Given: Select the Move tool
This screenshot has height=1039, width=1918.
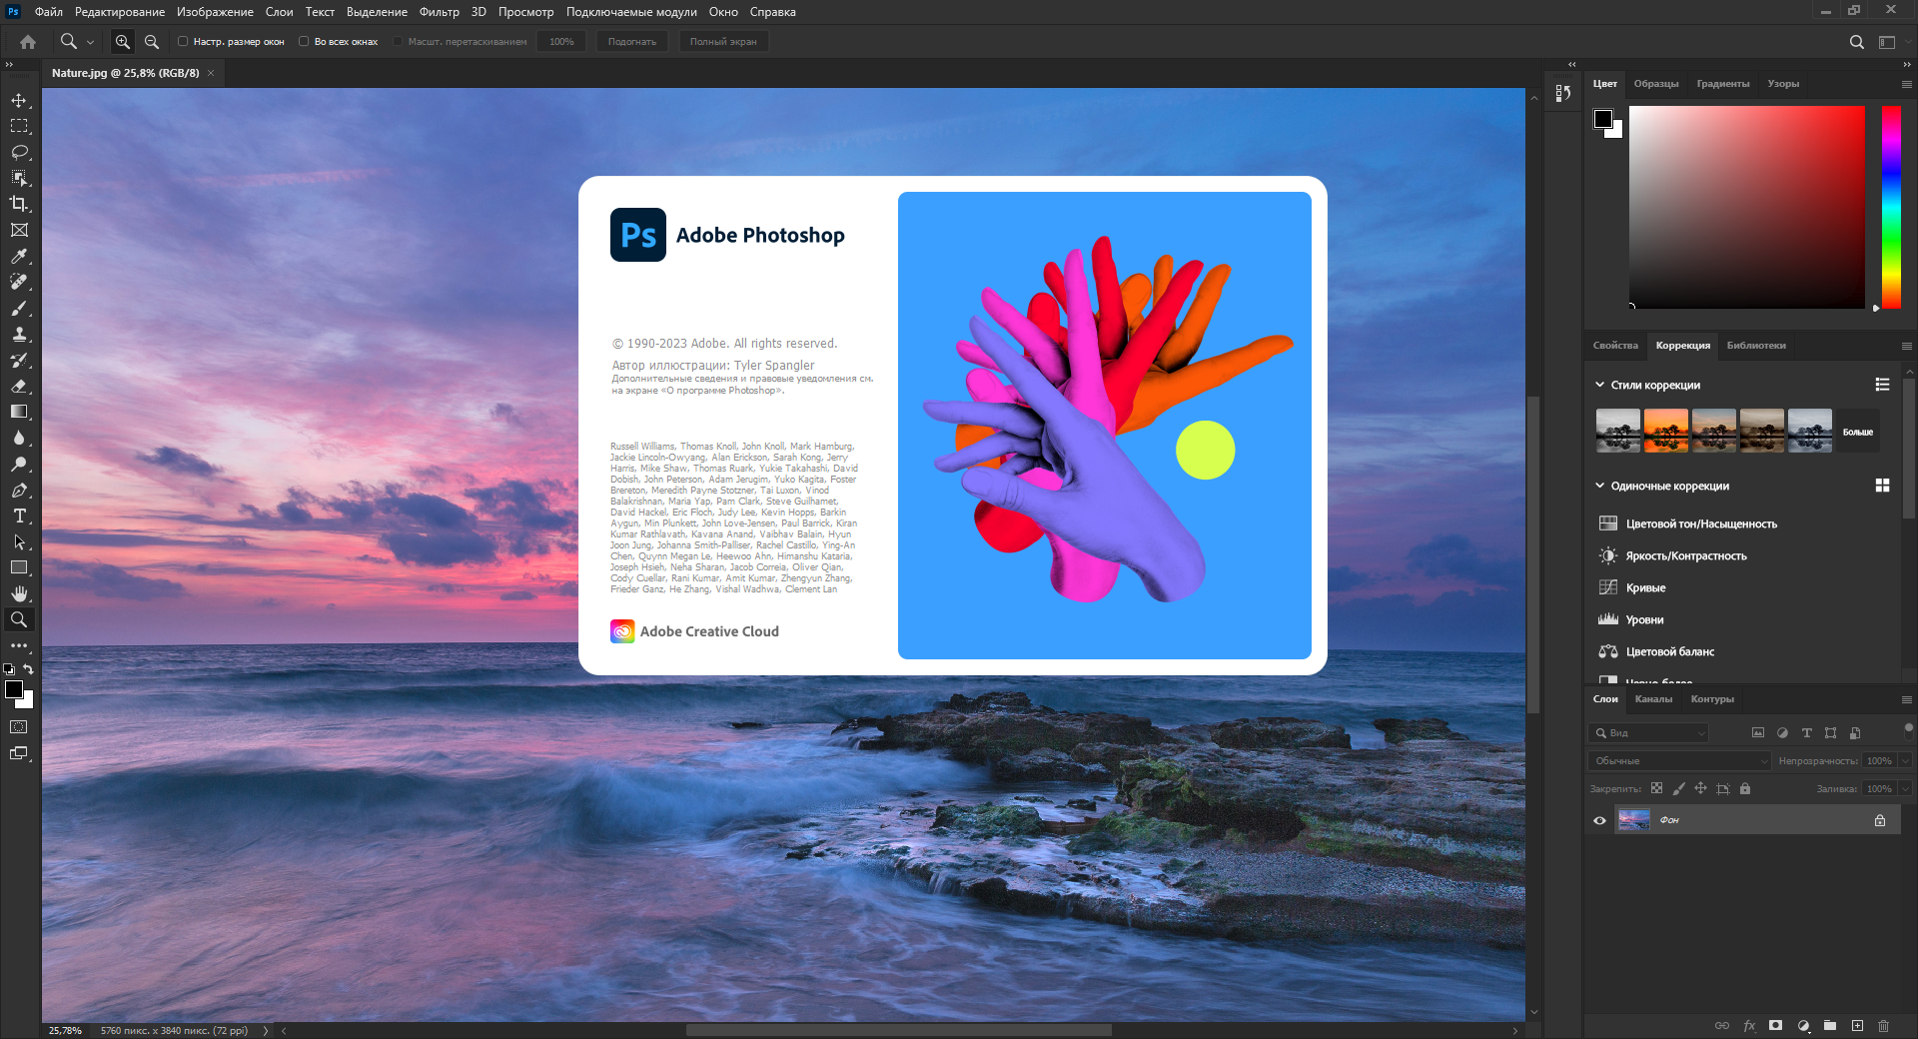Looking at the screenshot, I should coord(19,101).
